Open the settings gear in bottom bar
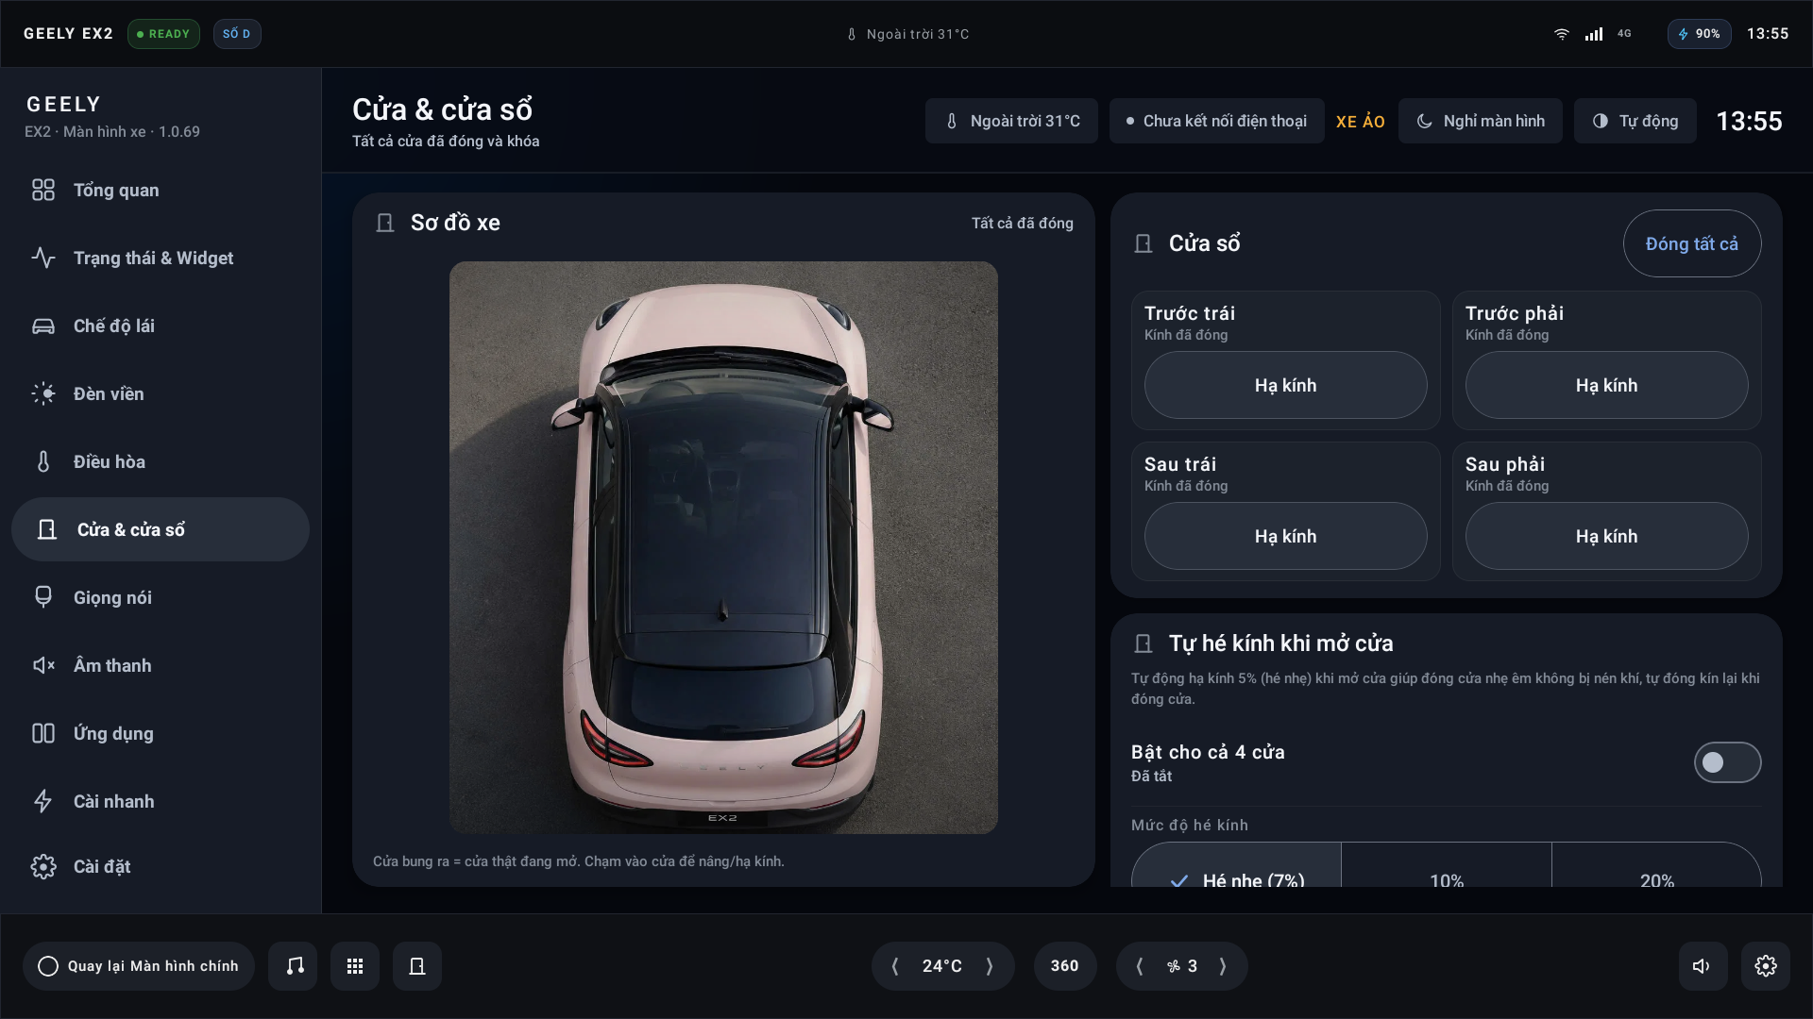 [1765, 965]
